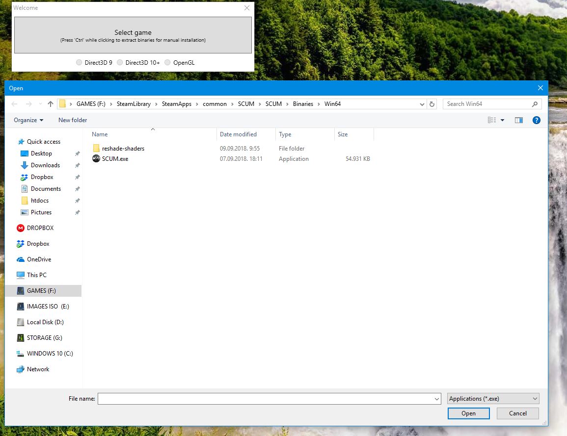
Task: Click the Select game button
Action: click(x=133, y=35)
